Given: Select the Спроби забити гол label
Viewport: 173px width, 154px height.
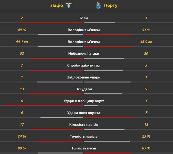Looking at the screenshot, I should (84, 65).
